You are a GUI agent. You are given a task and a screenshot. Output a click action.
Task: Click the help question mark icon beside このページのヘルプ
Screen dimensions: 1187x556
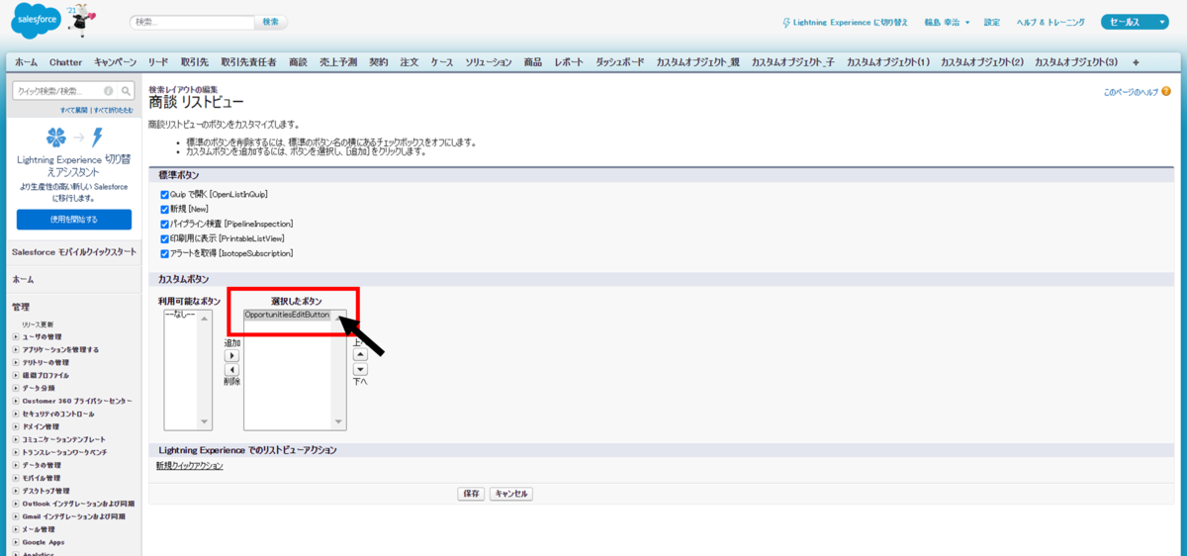1167,92
